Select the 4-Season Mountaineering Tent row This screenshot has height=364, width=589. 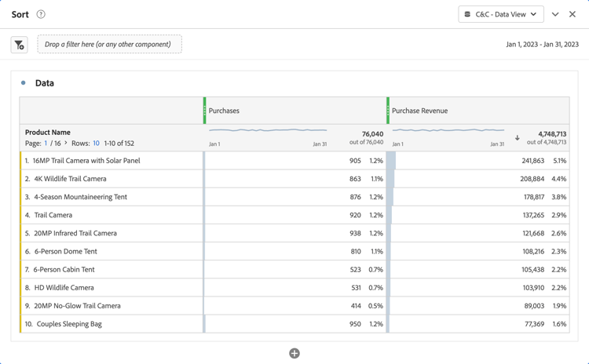(x=80, y=197)
